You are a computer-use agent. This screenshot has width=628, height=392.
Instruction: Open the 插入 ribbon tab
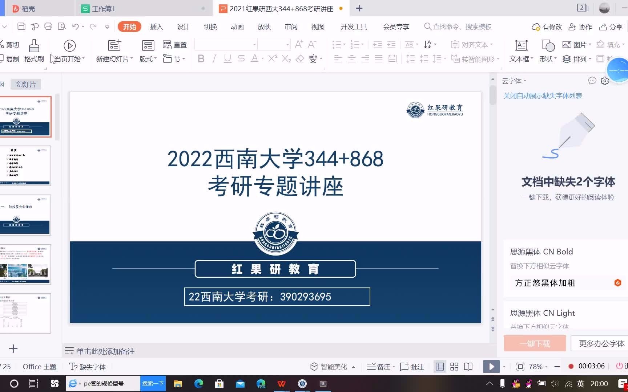click(x=156, y=26)
